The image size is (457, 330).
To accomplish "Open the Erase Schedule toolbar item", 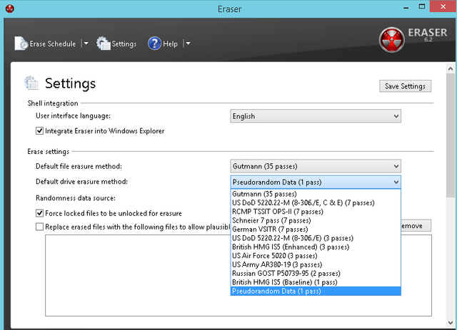I will coord(52,44).
